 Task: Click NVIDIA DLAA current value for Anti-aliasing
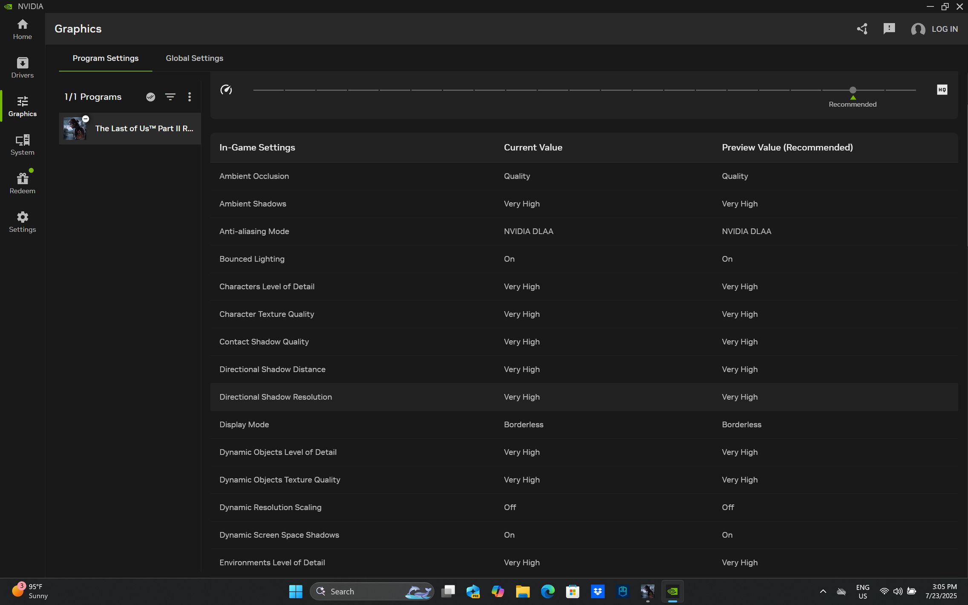(528, 231)
